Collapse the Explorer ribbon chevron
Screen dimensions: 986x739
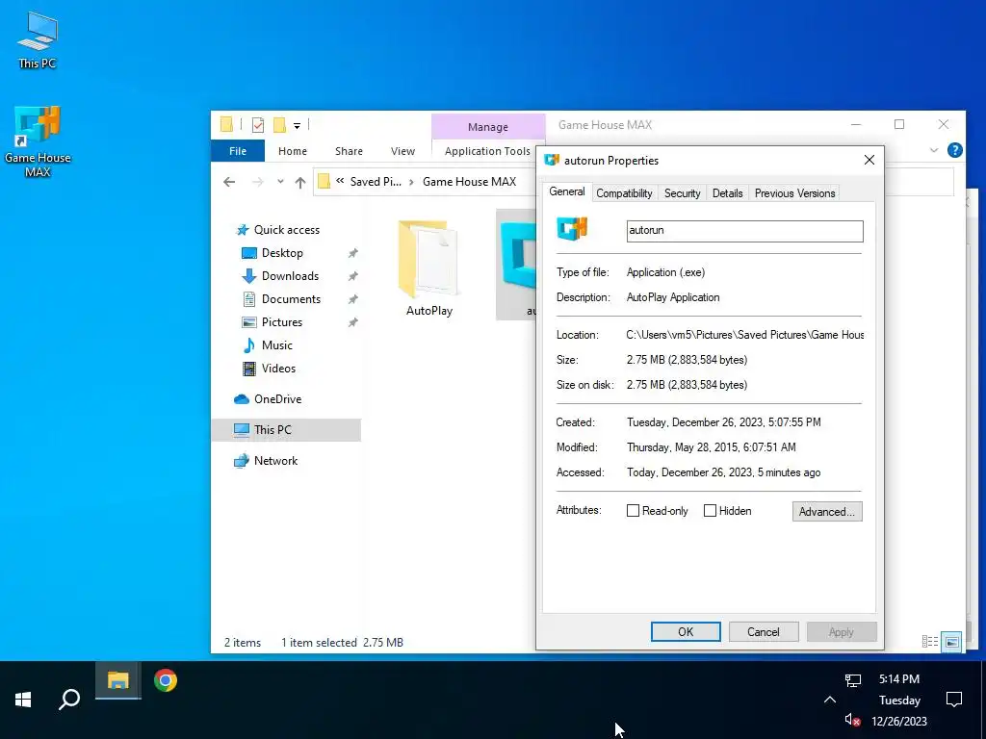[934, 150]
